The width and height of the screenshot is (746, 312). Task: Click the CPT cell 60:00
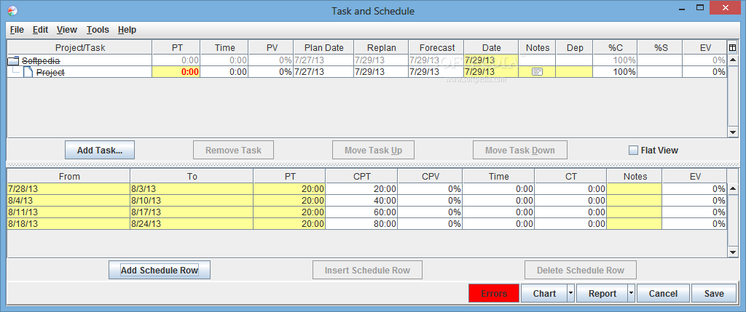click(361, 212)
